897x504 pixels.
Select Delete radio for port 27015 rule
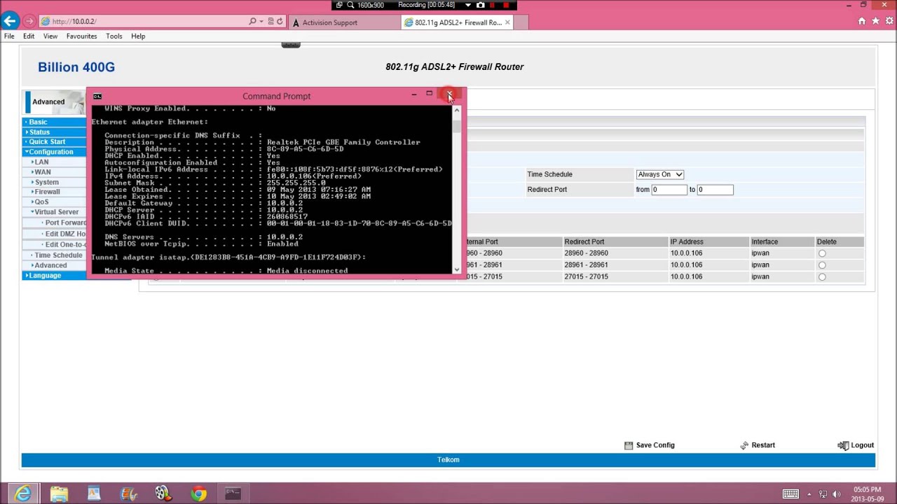(822, 276)
